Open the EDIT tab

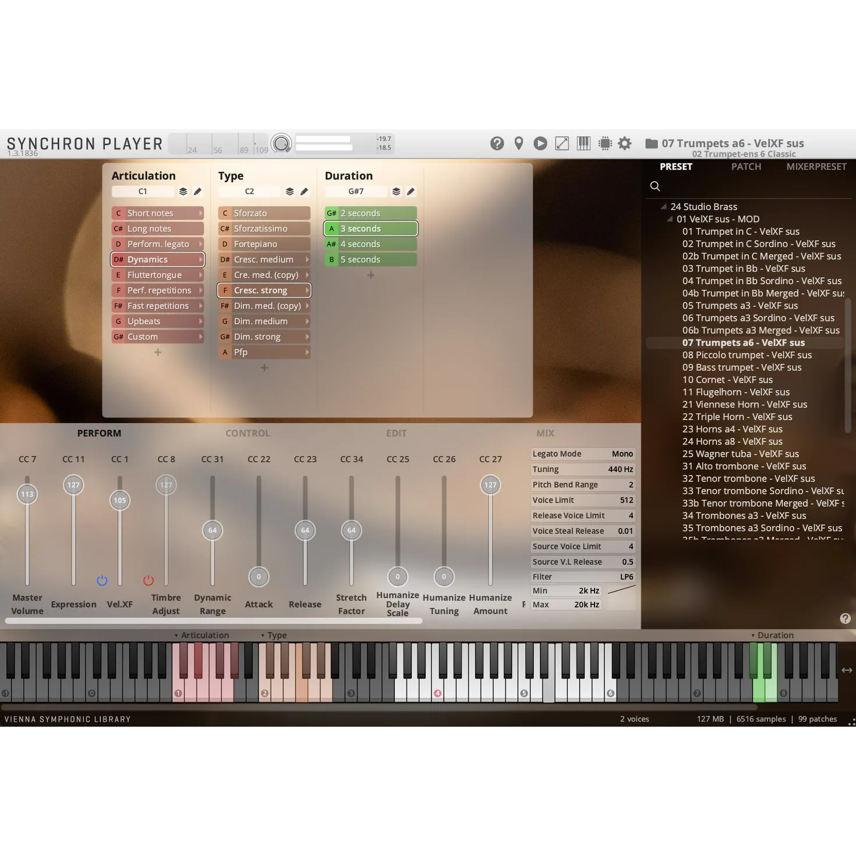396,433
